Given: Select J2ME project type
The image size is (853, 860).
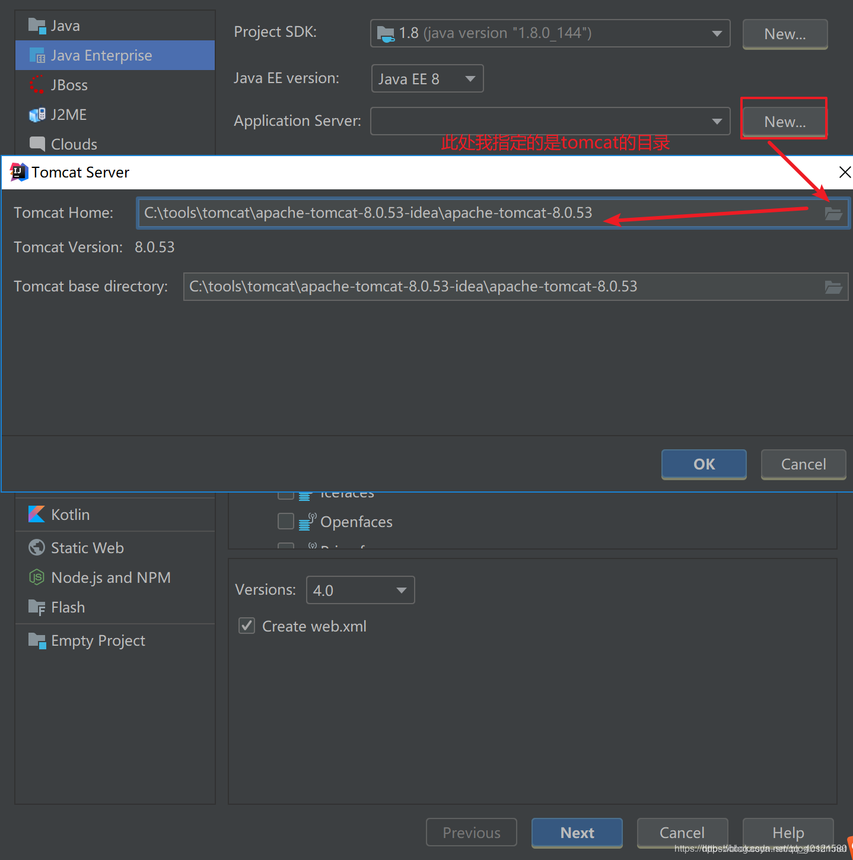Looking at the screenshot, I should [x=115, y=115].
